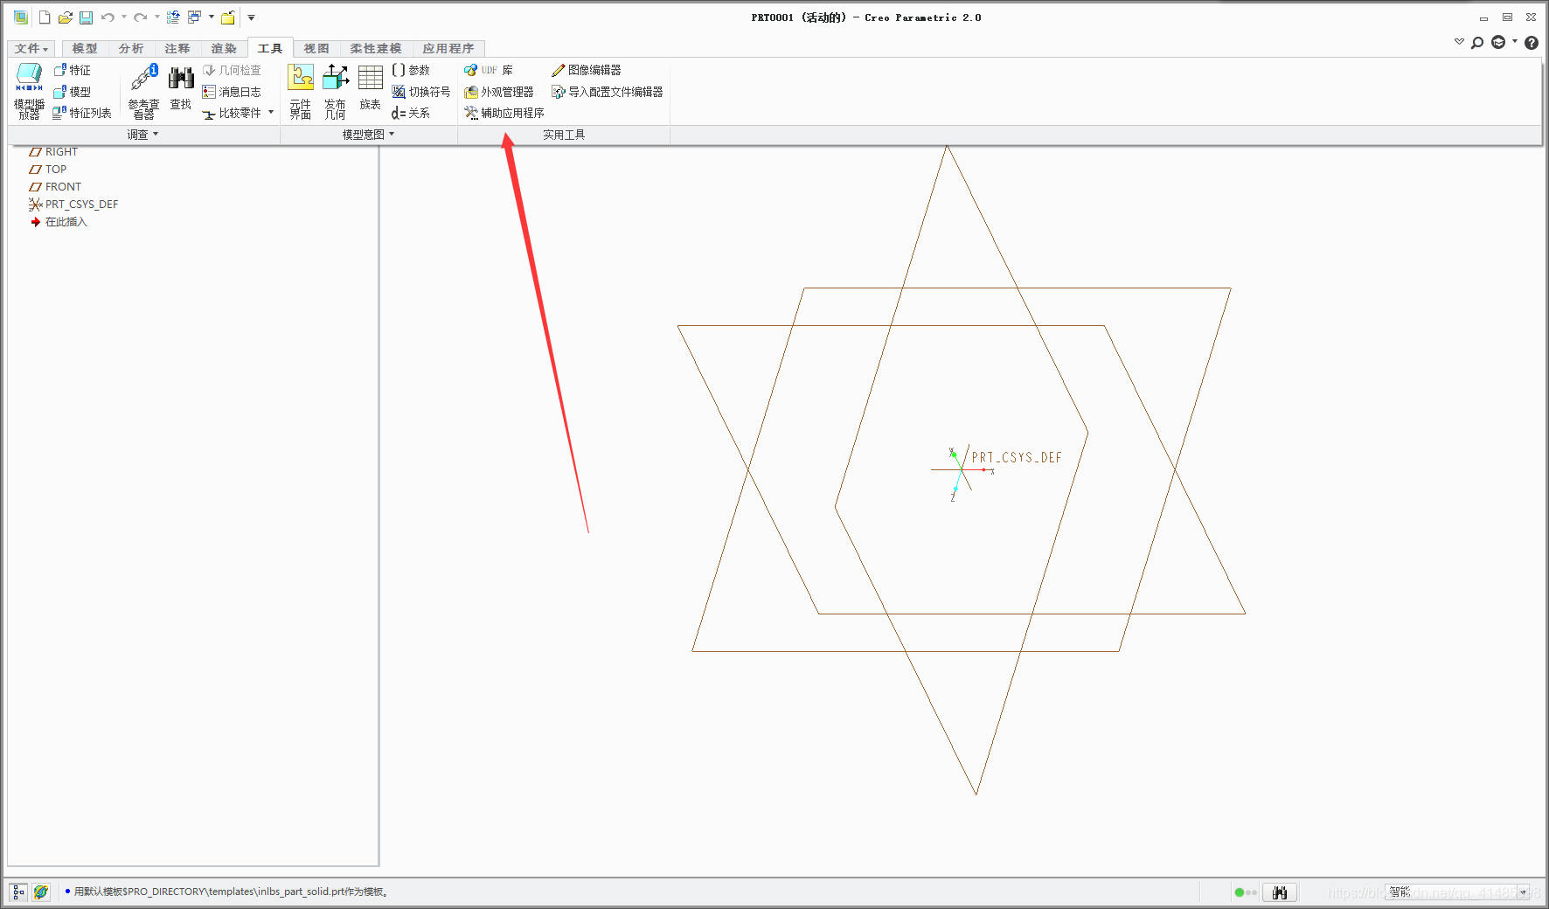
Task: Open the 文件 menu
Action: click(x=31, y=49)
